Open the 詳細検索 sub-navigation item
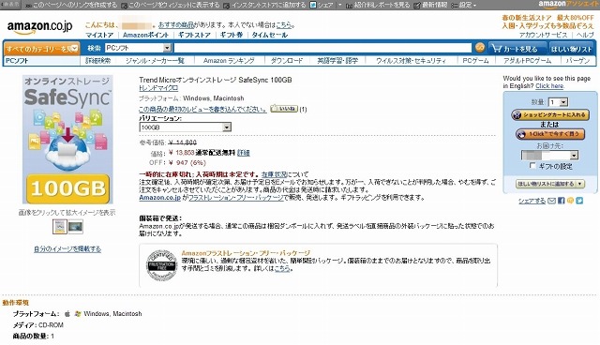 (97, 61)
